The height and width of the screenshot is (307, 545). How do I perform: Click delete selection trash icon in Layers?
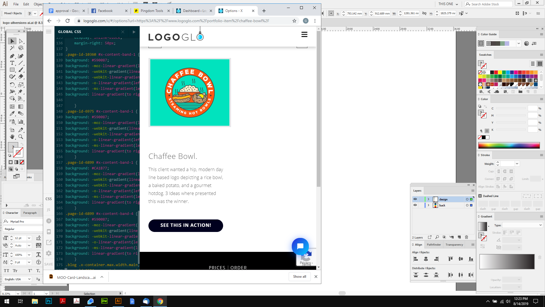pos(466,237)
